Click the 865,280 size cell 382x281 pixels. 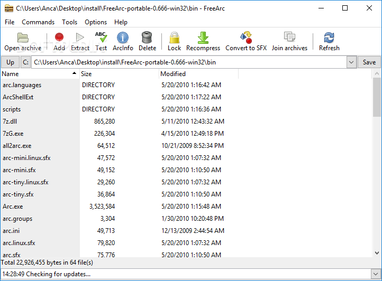[105, 121]
